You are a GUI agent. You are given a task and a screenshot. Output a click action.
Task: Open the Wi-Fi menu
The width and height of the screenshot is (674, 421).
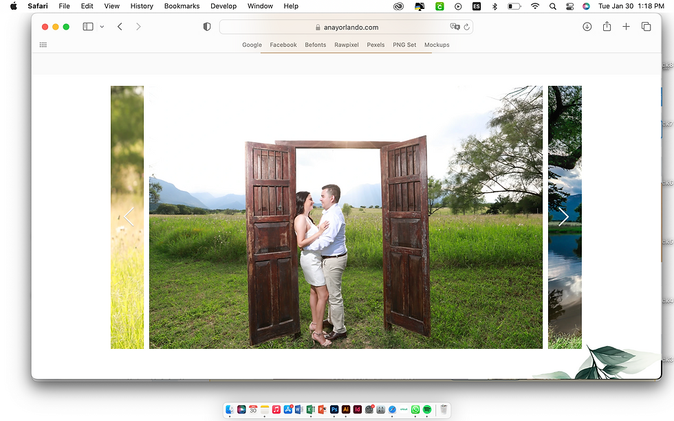click(x=535, y=6)
